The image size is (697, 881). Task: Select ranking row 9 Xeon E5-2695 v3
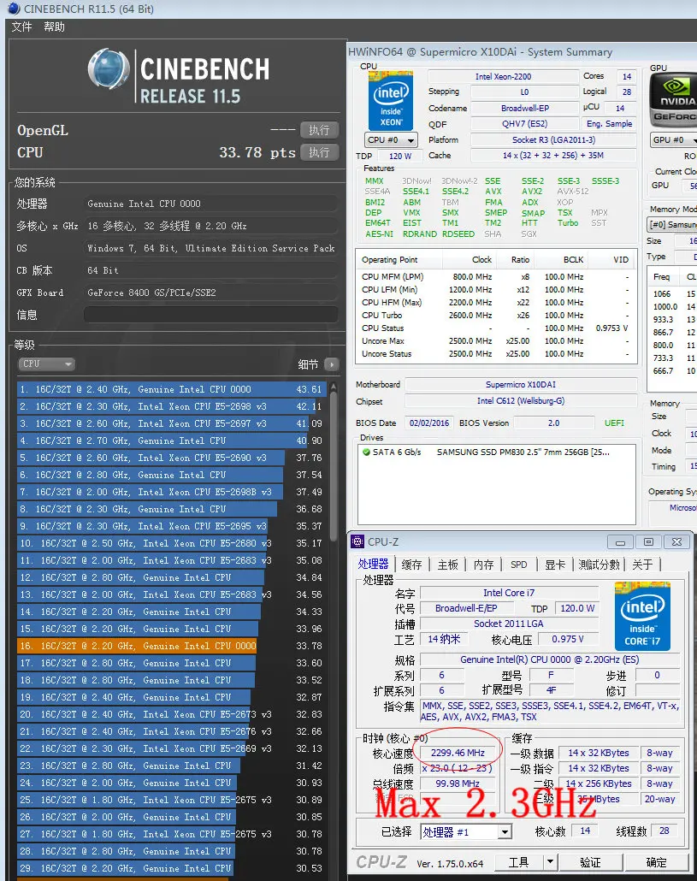pyautogui.click(x=172, y=527)
